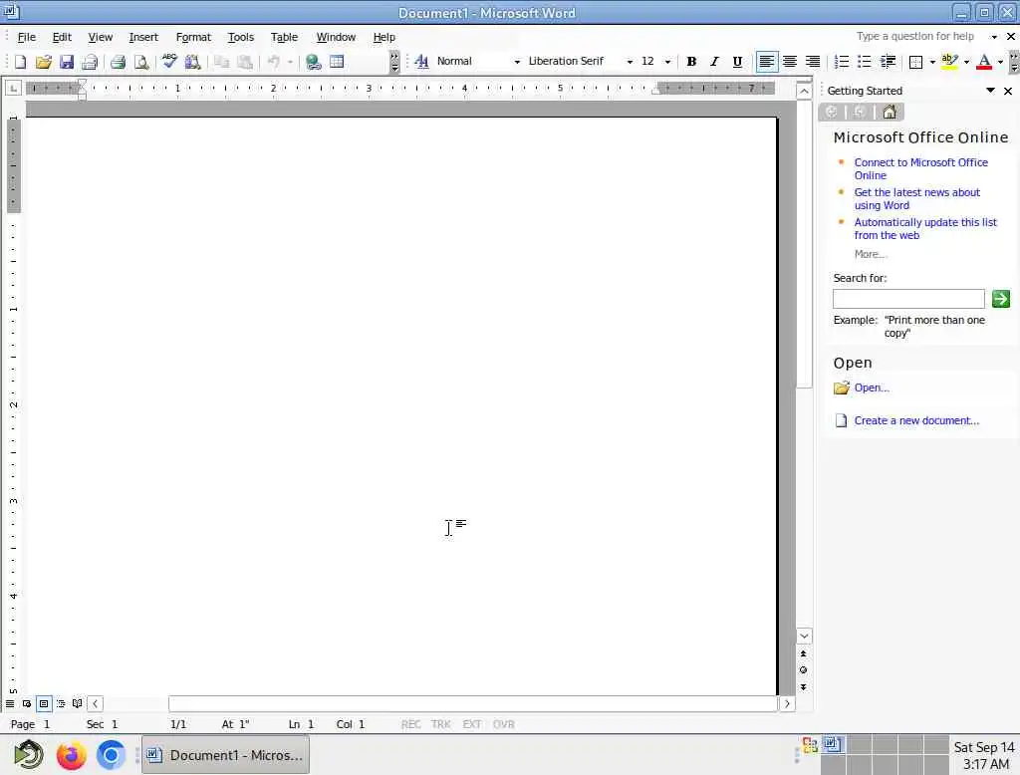Click in the Search for input field

[x=908, y=299]
